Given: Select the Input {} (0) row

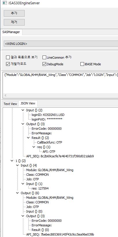Looking at the screenshot, I should pyautogui.click(x=34, y=211).
